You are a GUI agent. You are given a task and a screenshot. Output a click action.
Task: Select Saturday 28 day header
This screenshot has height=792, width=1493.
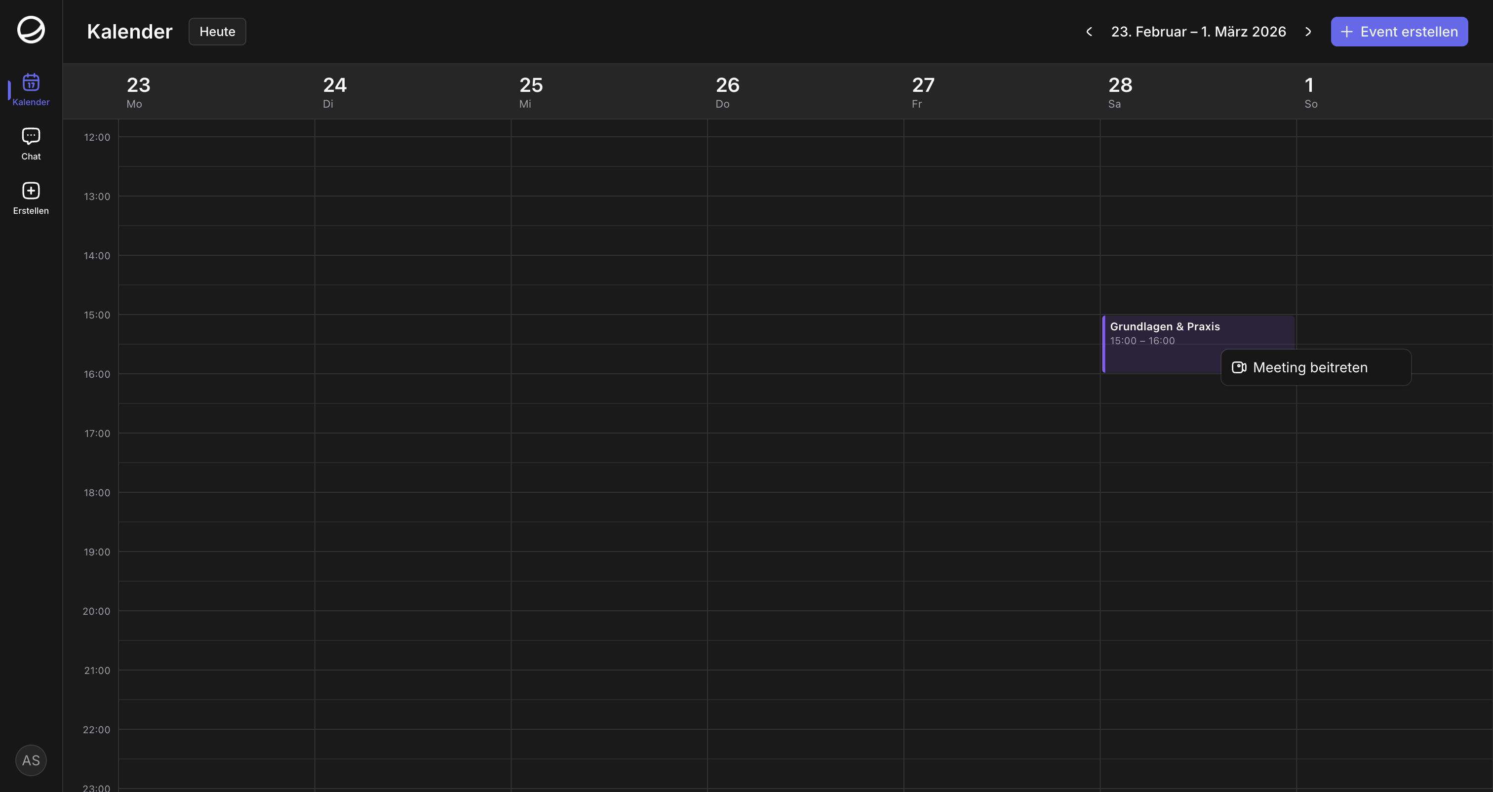(x=1120, y=92)
